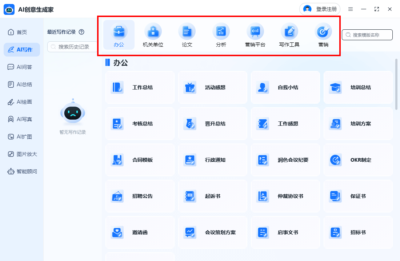400x261 pixels.
Task: Select the 合同模板 contract template
Action: [x=140, y=160]
